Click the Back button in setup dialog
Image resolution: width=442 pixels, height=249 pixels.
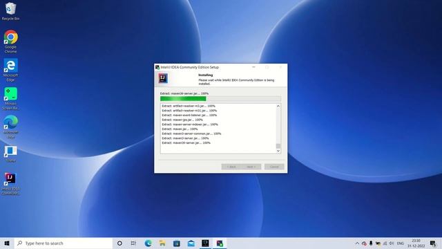click(231, 167)
